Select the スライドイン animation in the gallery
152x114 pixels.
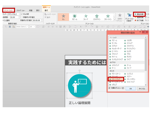tap(97, 17)
